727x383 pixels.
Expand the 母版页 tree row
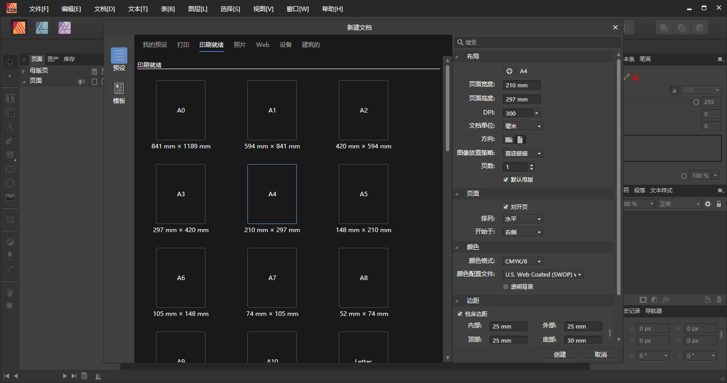(x=23, y=71)
